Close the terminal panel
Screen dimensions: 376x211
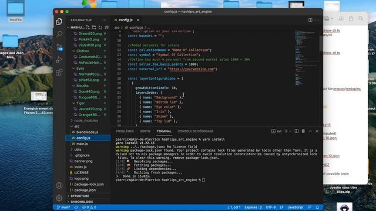click(x=317, y=131)
